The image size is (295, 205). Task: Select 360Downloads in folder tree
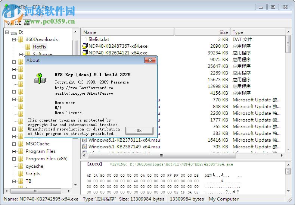tap(42, 40)
